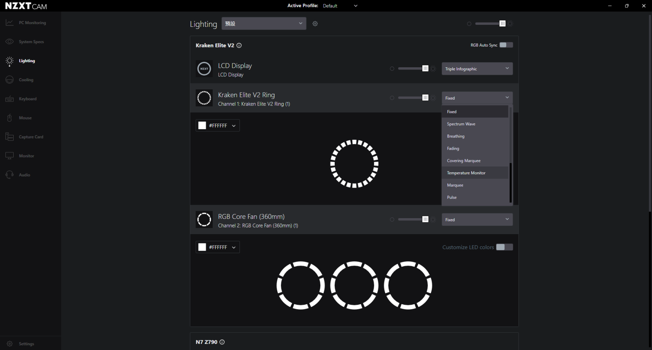Select Temperature Monitor from effect list
652x350 pixels.
[466, 173]
